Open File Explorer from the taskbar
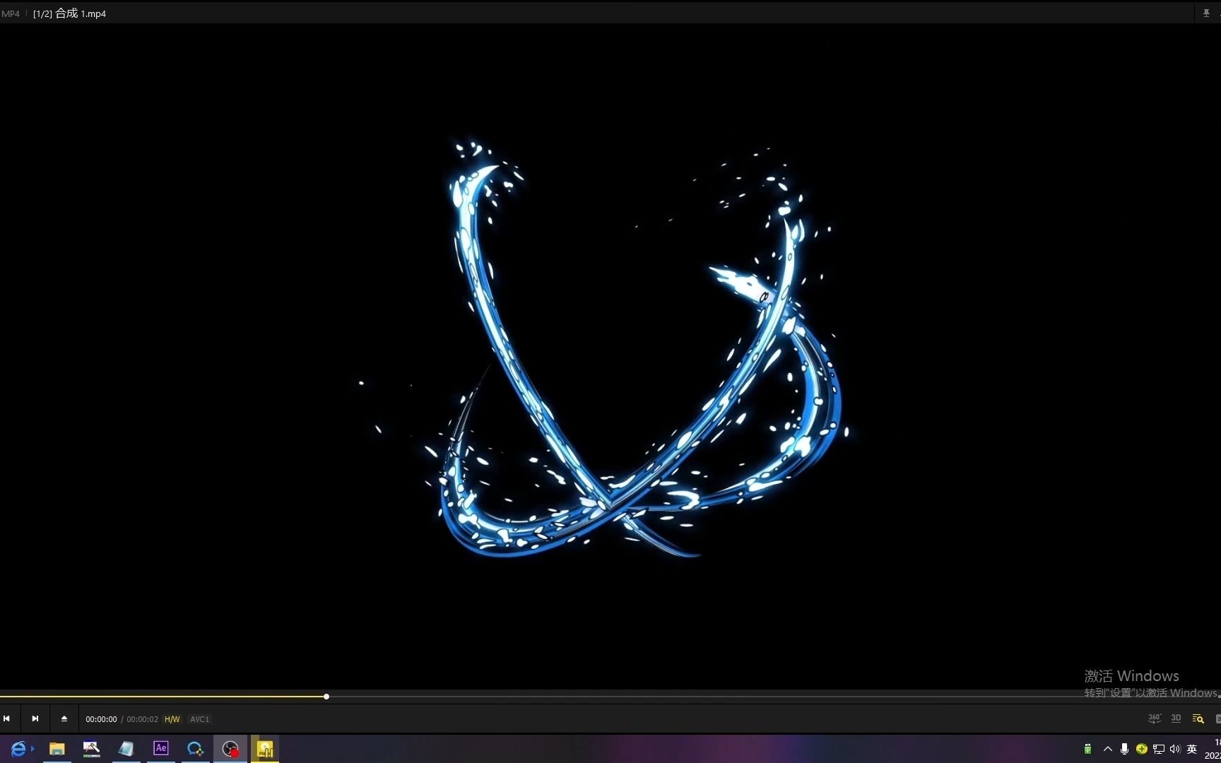The width and height of the screenshot is (1221, 763). coord(57,748)
